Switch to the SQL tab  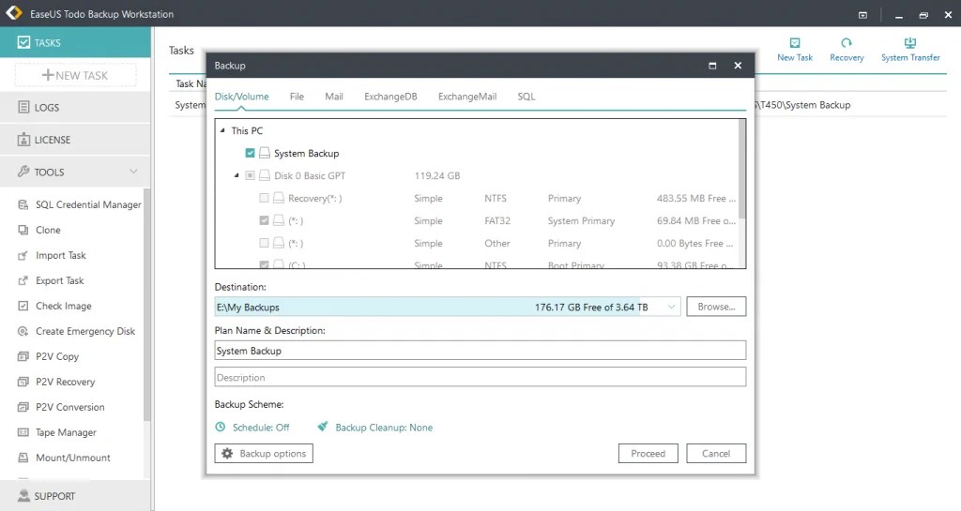(526, 97)
